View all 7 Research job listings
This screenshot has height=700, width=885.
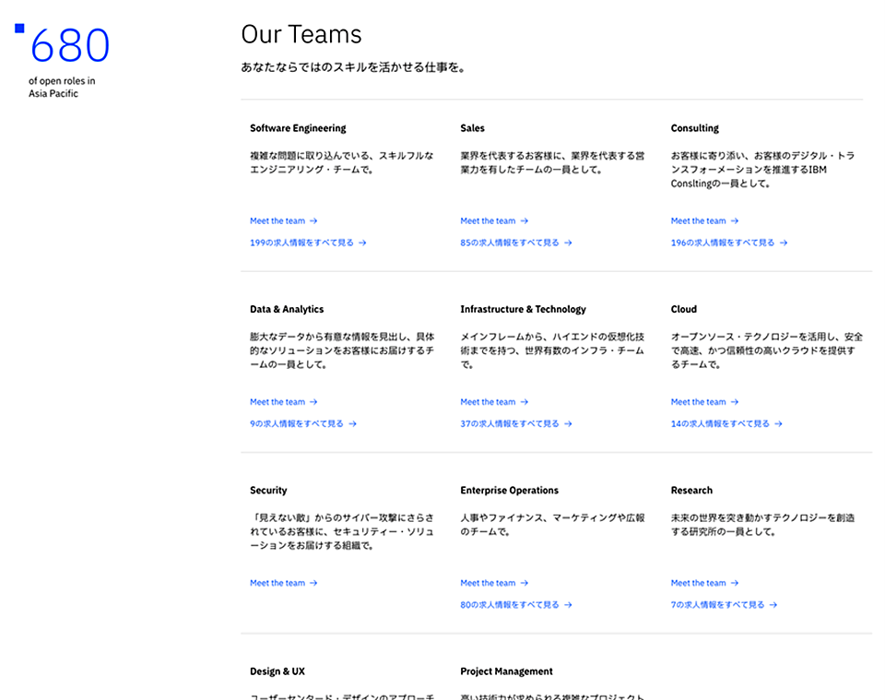pyautogui.click(x=717, y=606)
